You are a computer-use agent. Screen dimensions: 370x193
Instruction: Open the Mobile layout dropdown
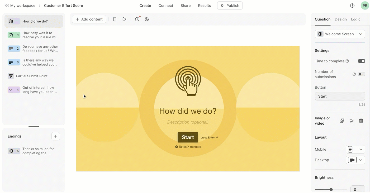tap(355, 149)
